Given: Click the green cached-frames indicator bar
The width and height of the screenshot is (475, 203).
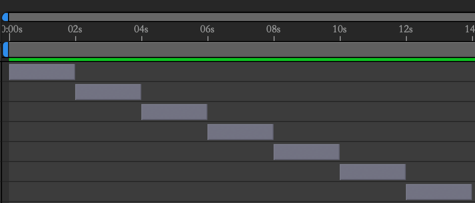Looking at the screenshot, I should click(241, 59).
